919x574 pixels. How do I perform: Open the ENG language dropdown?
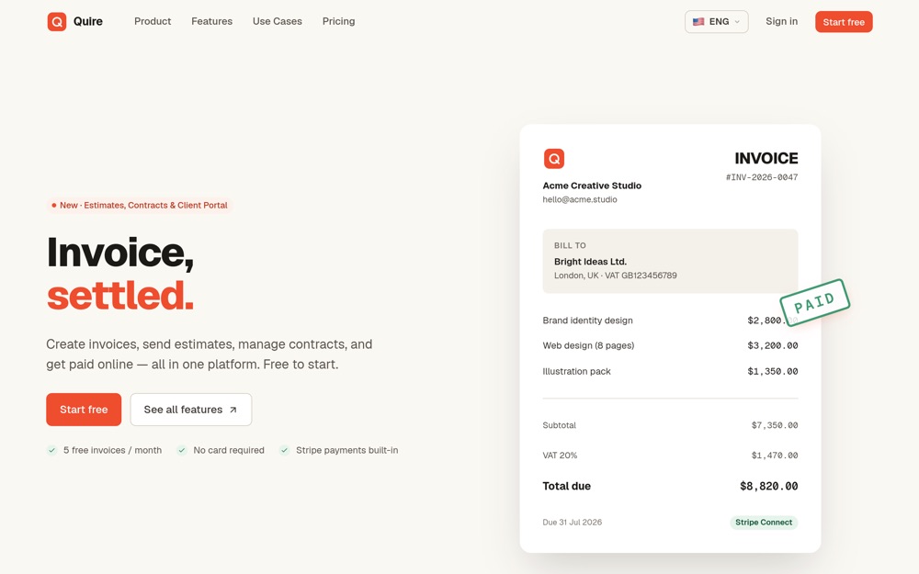pos(716,22)
